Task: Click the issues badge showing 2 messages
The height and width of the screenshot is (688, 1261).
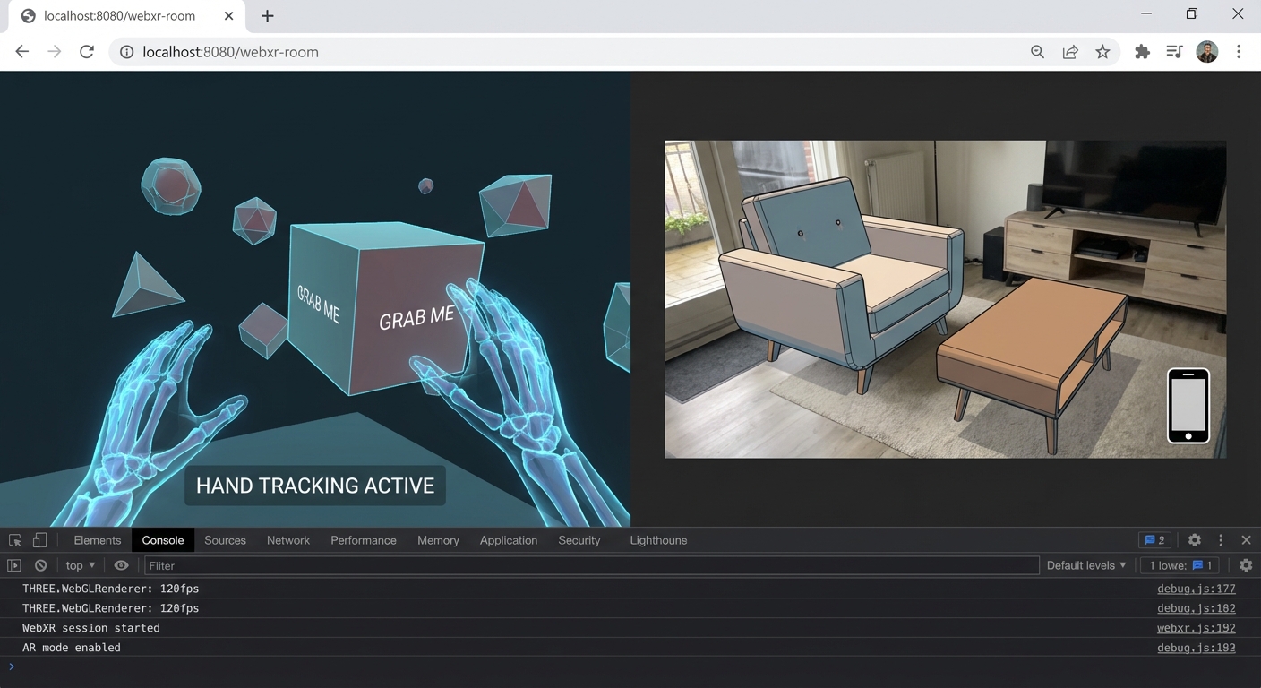Action: pyautogui.click(x=1154, y=540)
